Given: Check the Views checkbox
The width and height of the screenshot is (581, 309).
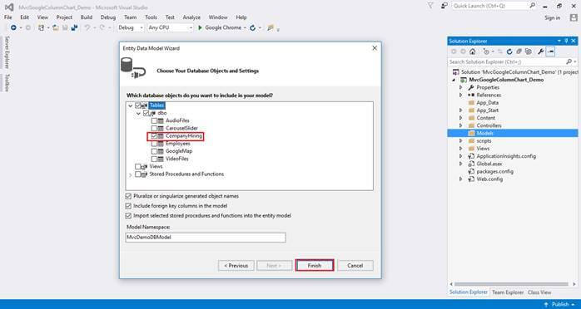Looking at the screenshot, I should point(138,167).
